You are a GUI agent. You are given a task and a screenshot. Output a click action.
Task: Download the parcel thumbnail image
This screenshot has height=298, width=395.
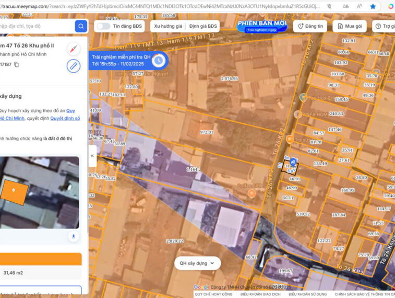74,236
